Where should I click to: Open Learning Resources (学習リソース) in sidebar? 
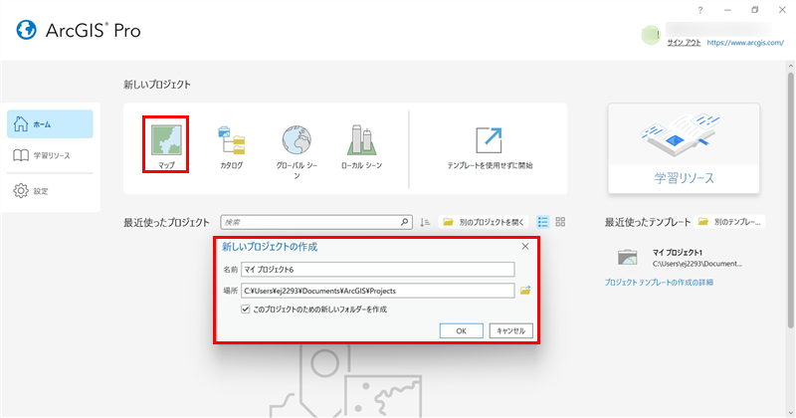50,155
